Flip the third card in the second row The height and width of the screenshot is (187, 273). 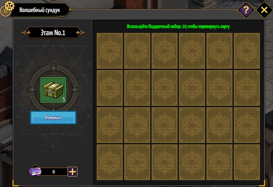pos(165,88)
